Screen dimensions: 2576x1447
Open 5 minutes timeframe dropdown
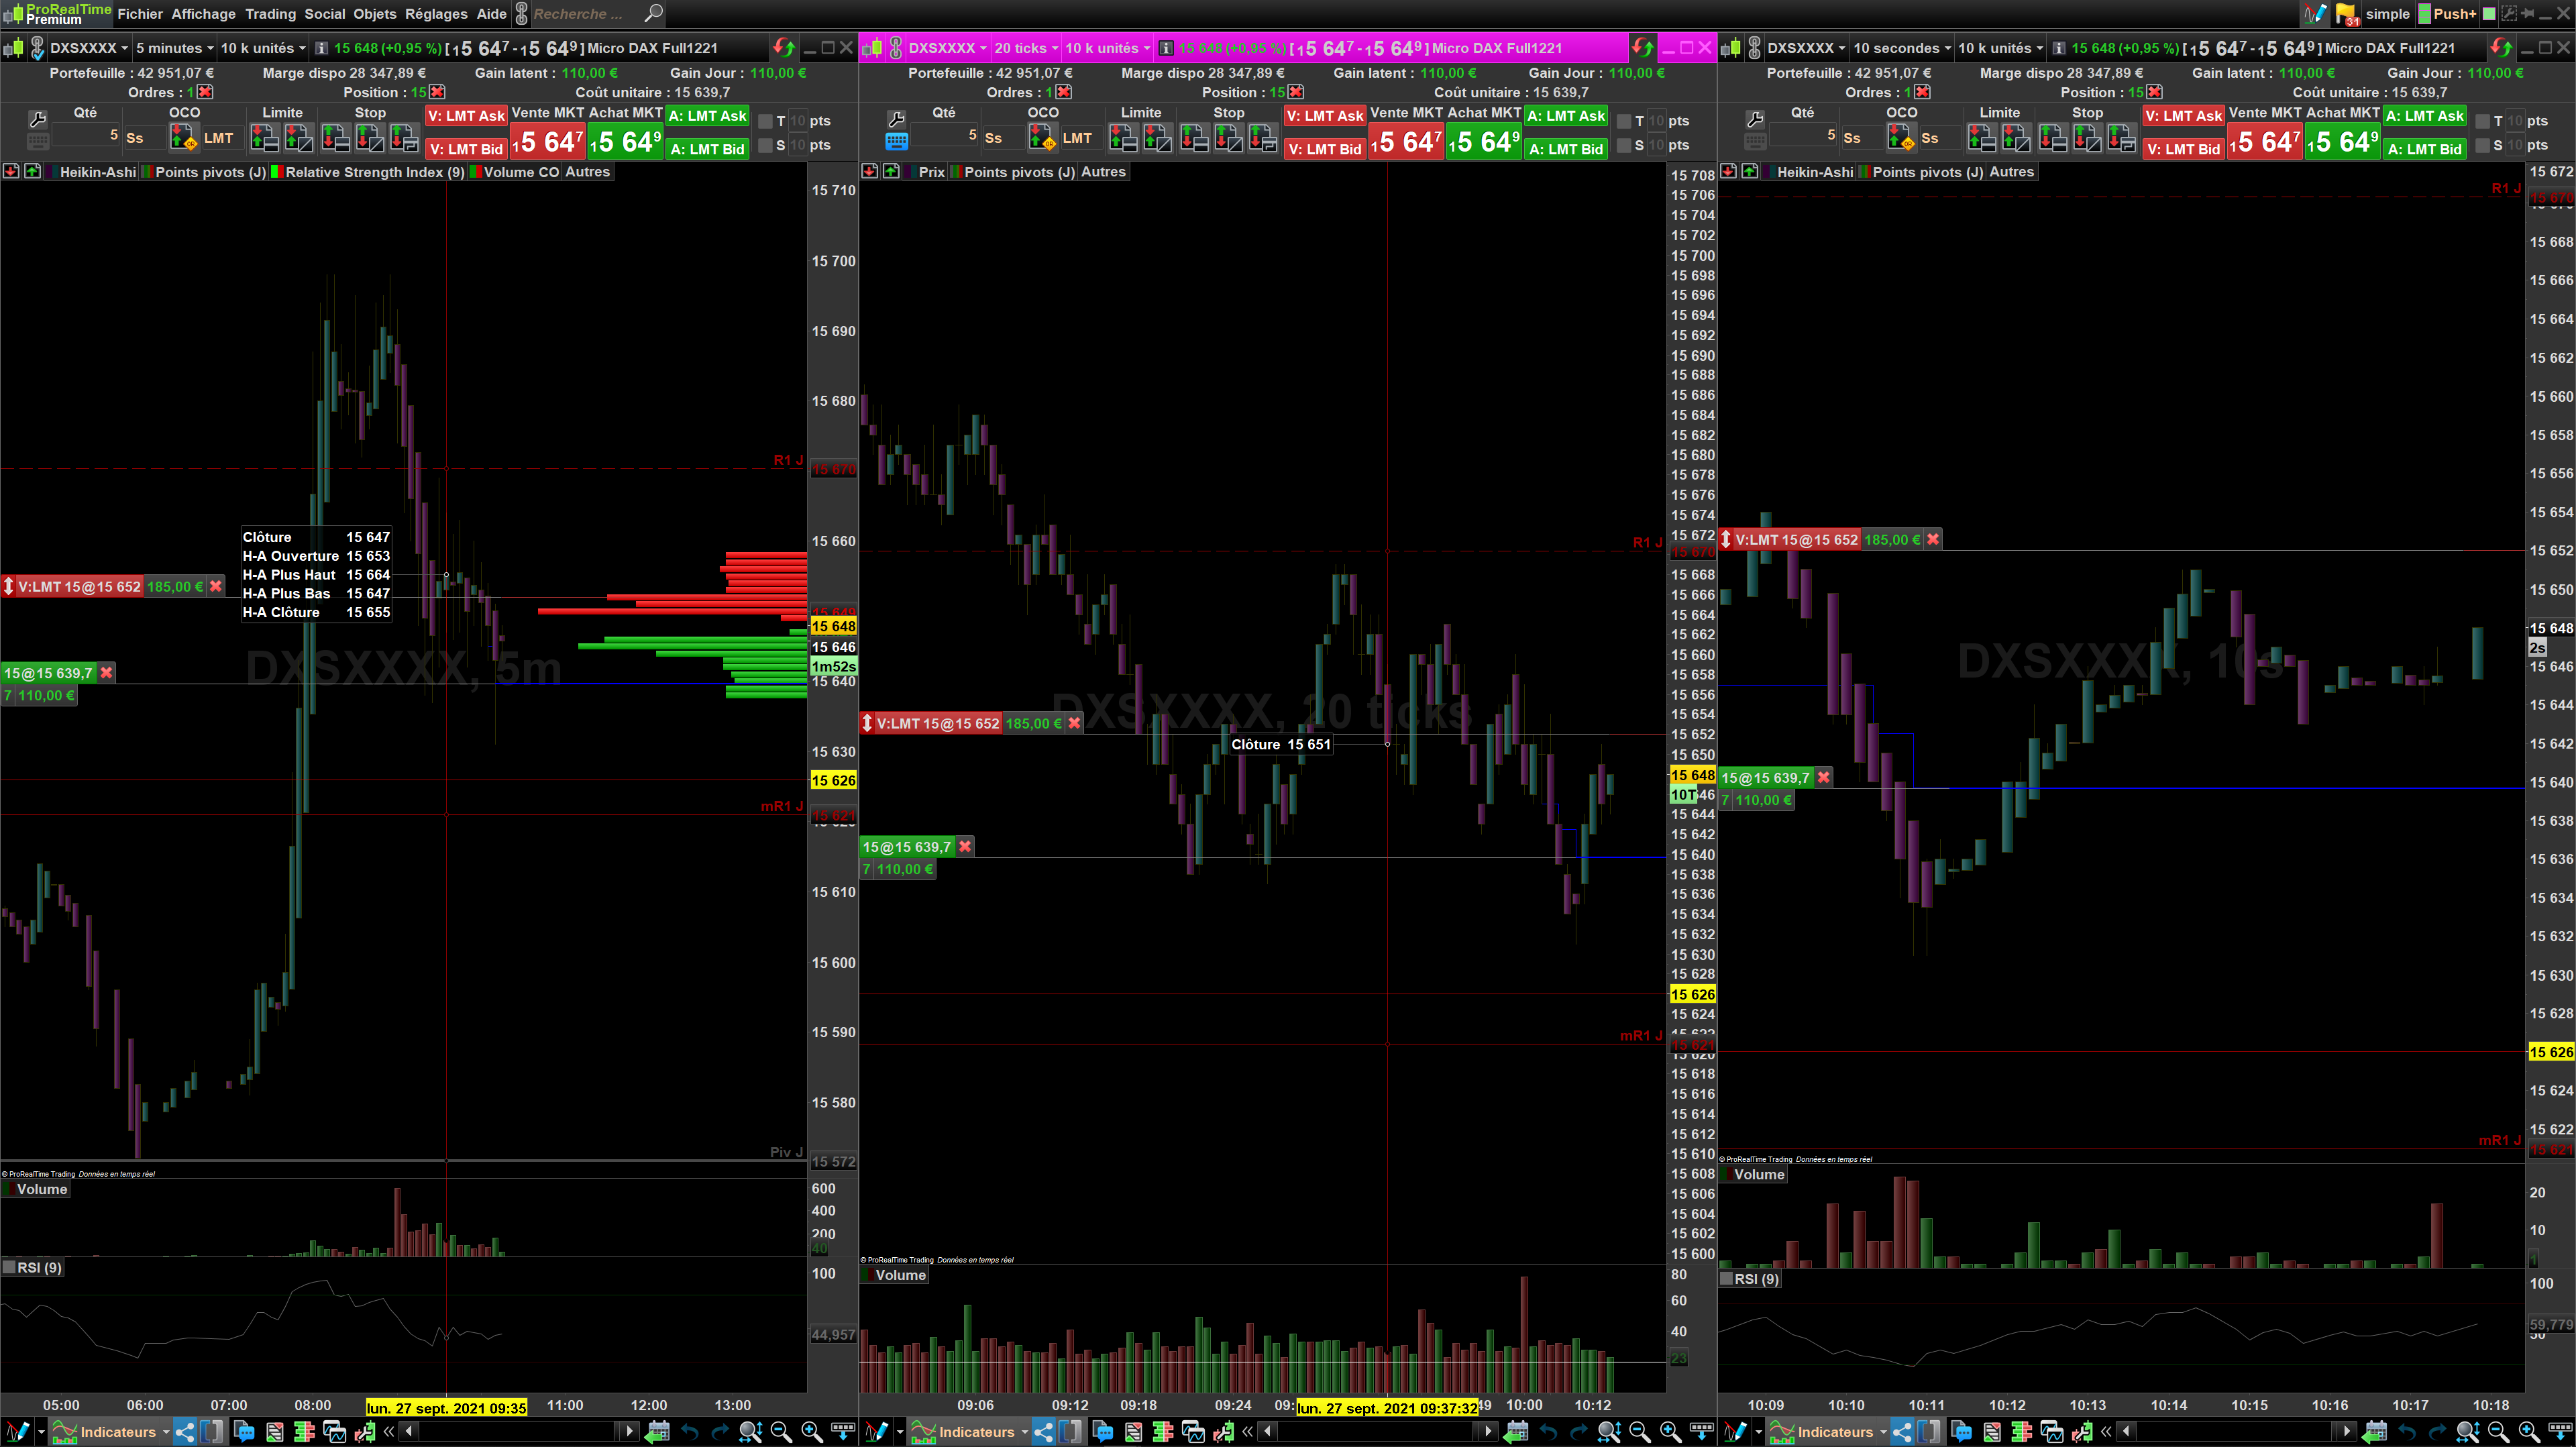pos(174,48)
